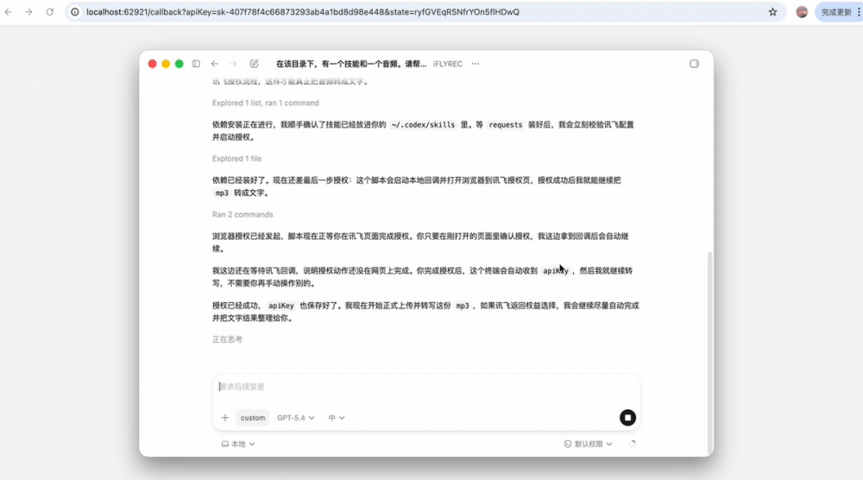The height and width of the screenshot is (480, 863).
Task: Open the 本地 environment dropdown
Action: point(238,444)
